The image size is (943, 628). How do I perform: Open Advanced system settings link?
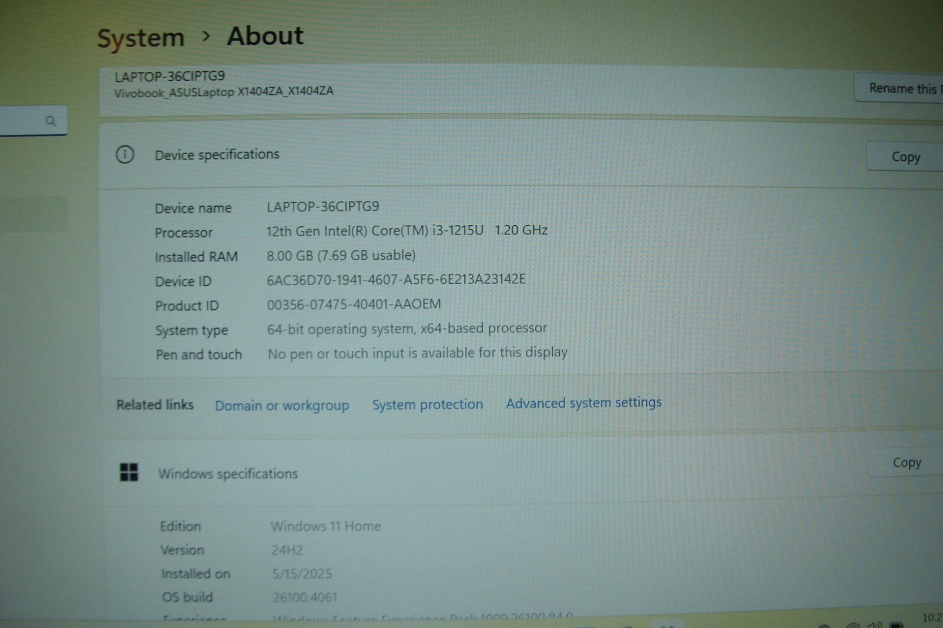583,403
